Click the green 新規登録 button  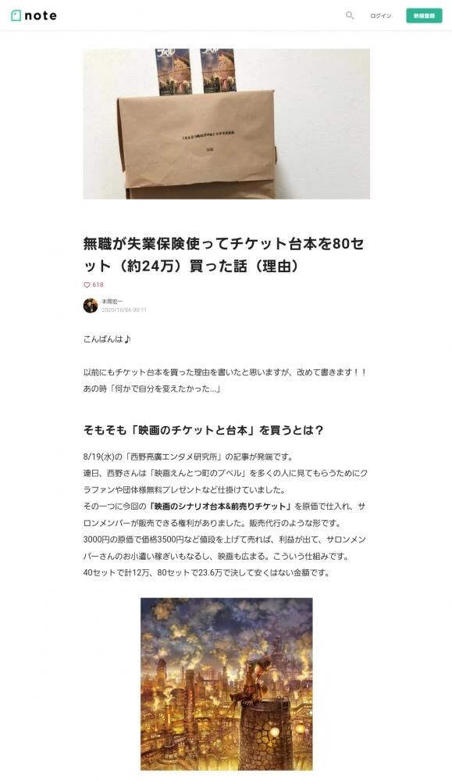[424, 16]
